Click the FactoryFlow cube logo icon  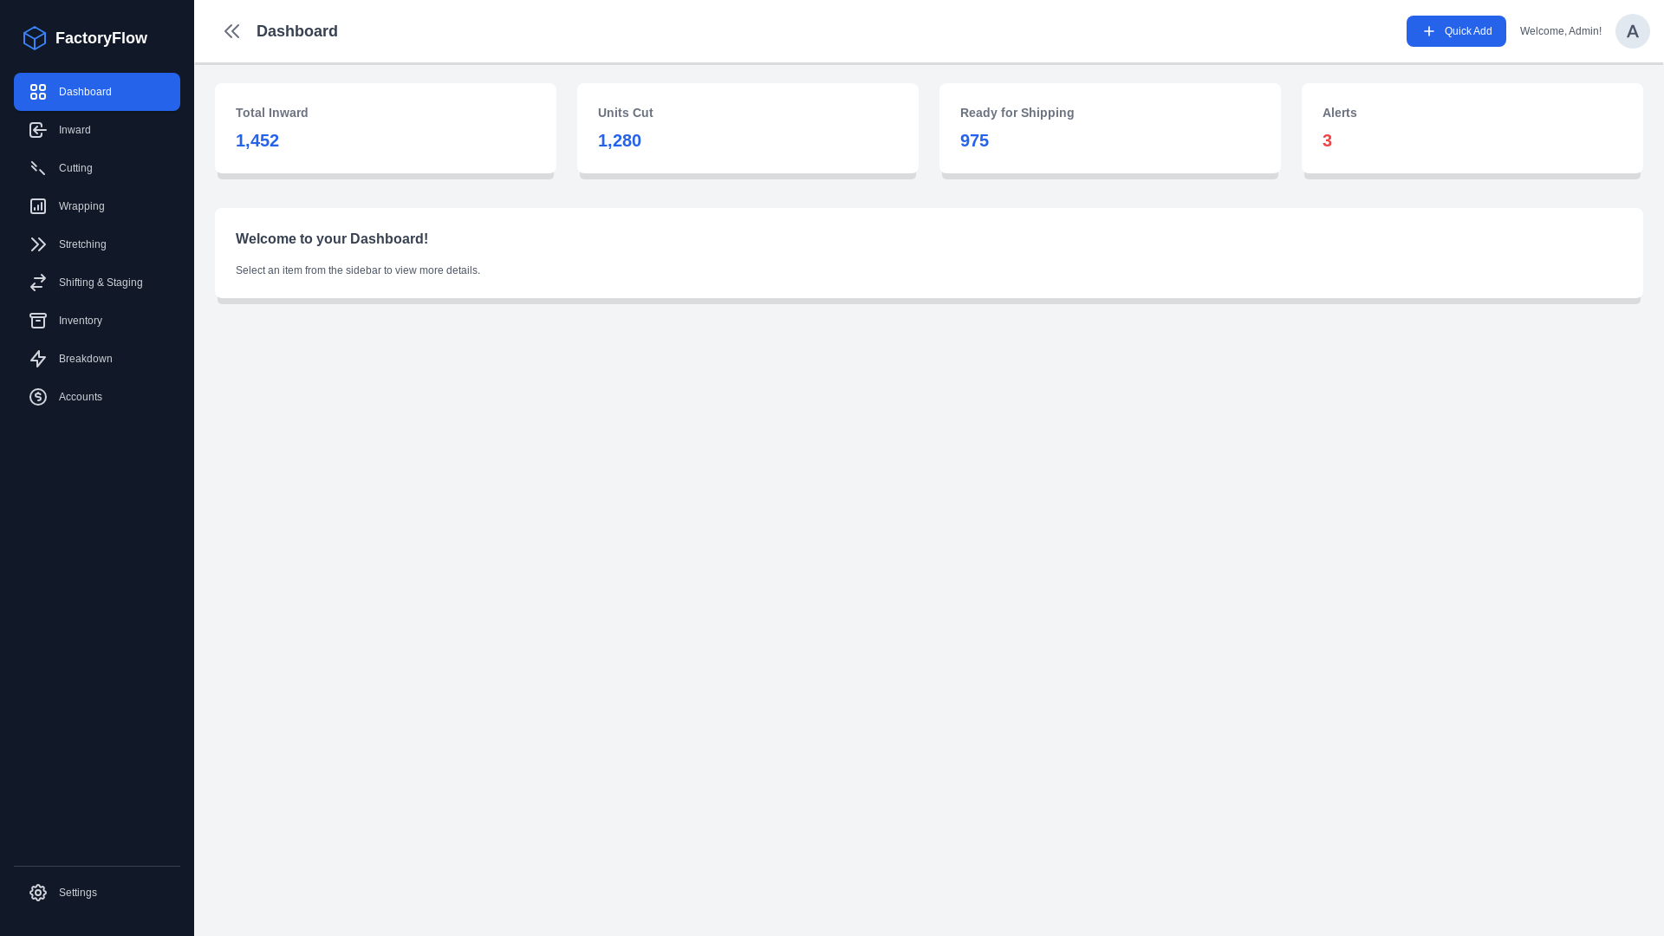point(35,38)
